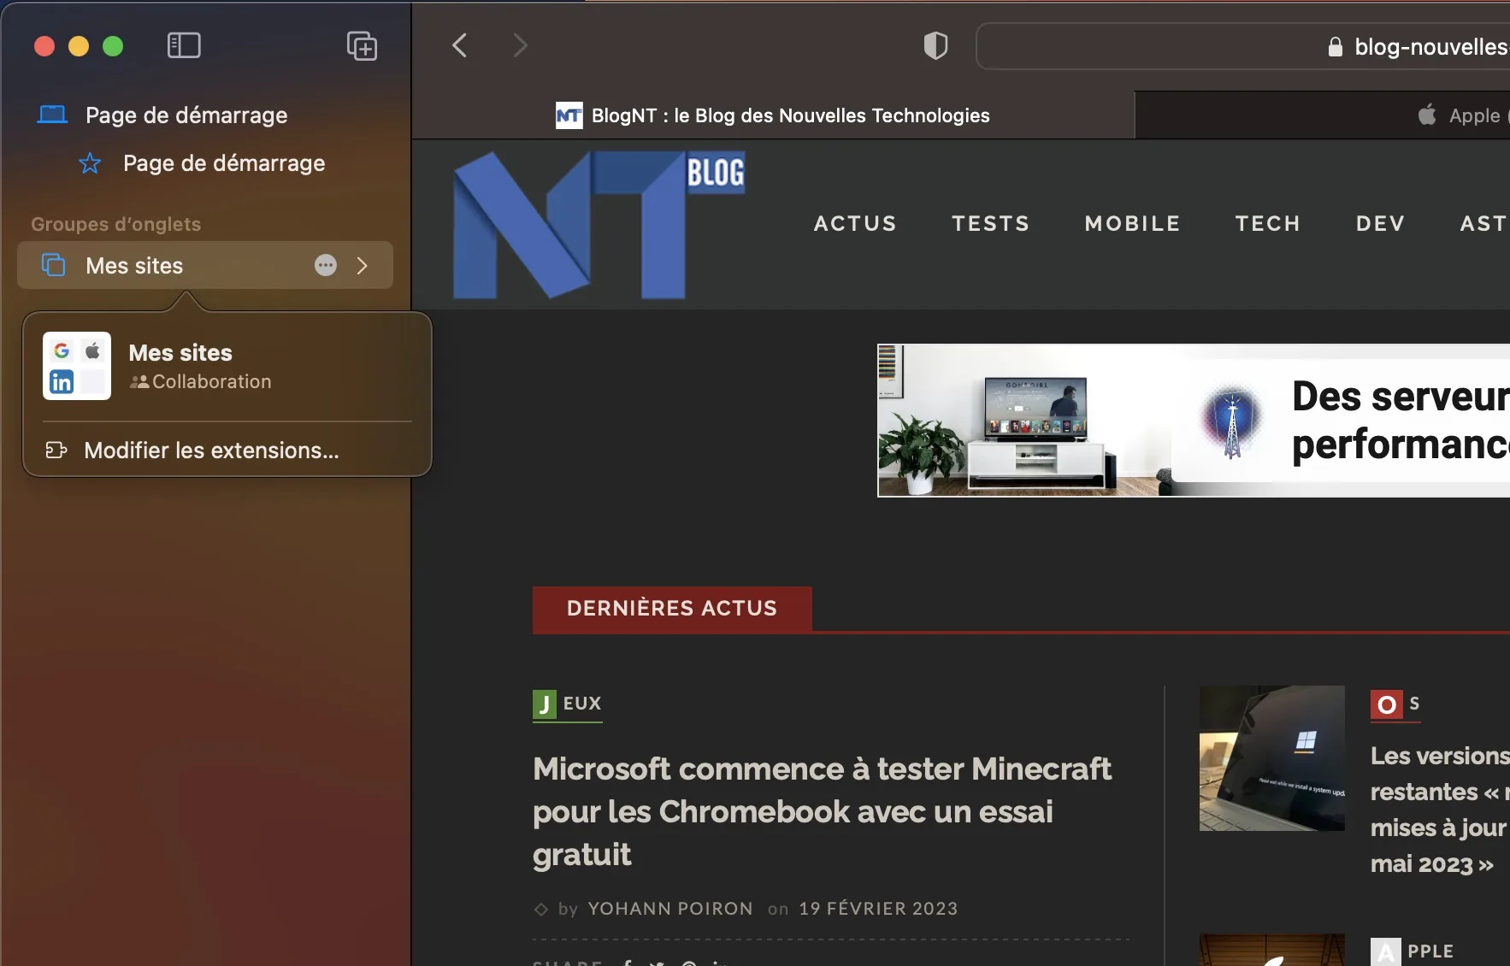Open the more options icon on Mes sites
The height and width of the screenshot is (966, 1510).
coord(326,265)
